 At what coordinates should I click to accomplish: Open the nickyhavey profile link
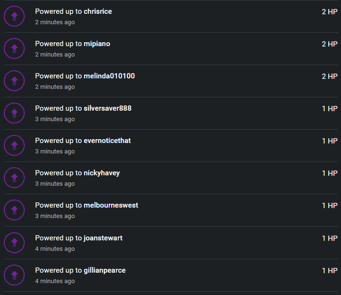click(x=102, y=173)
